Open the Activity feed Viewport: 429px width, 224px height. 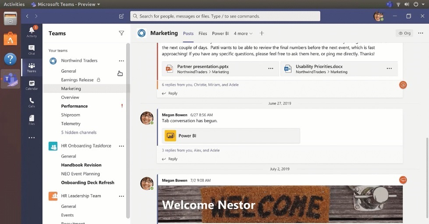tap(32, 32)
